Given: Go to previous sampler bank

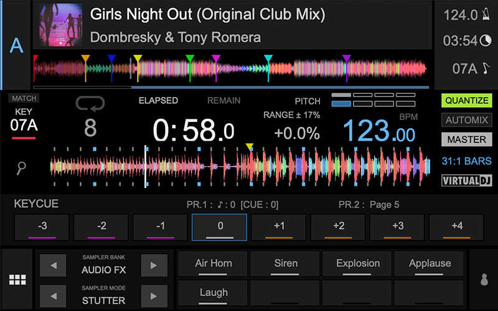Looking at the screenshot, I should point(54,266).
